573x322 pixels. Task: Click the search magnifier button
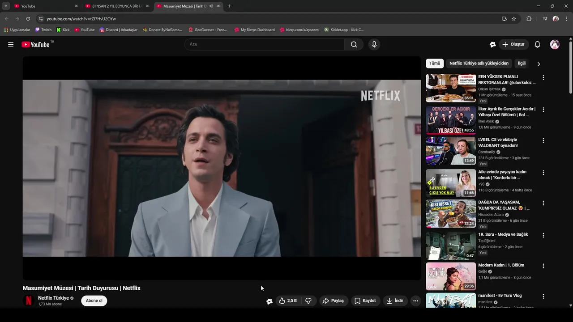[354, 44]
